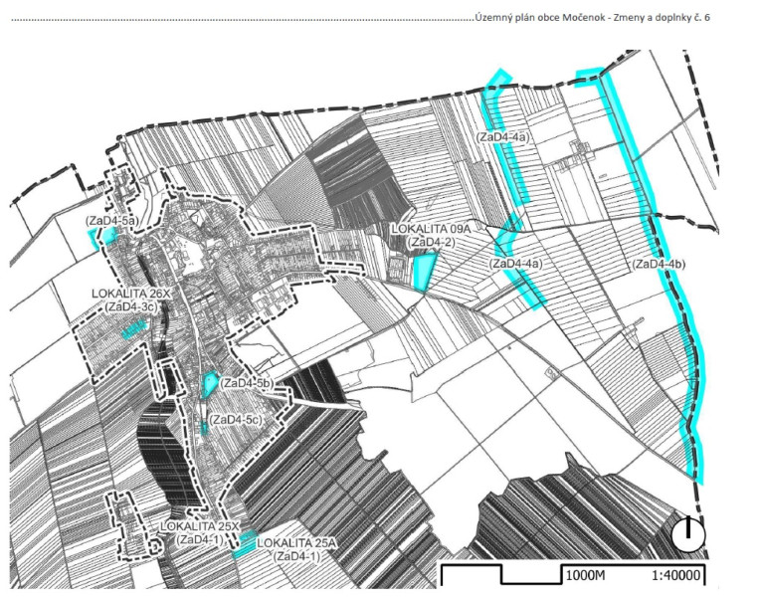Click the north arrow compass symbol
The height and width of the screenshot is (597, 760).
[x=687, y=535]
